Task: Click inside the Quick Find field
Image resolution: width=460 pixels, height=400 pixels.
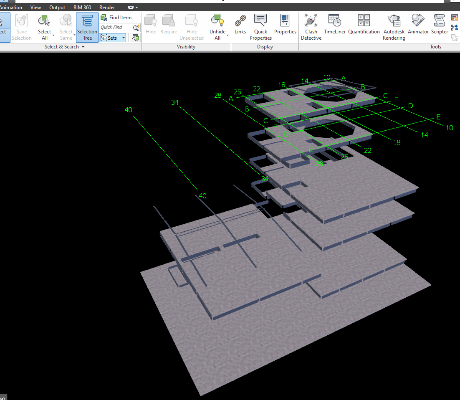Action: 115,28
